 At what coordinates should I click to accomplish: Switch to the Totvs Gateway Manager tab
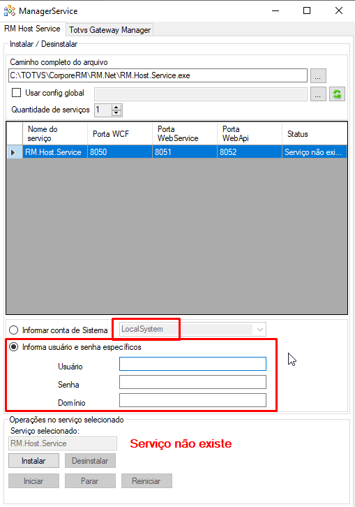[x=109, y=30]
